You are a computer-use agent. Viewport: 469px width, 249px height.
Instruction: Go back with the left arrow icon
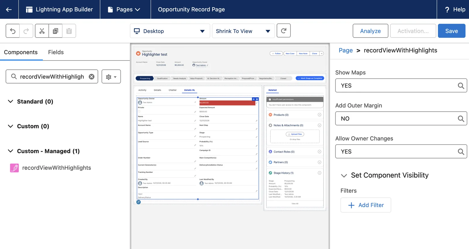[x=9, y=9]
